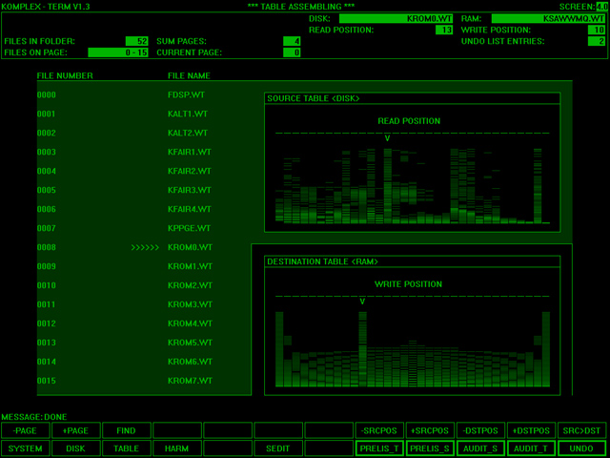The width and height of the screenshot is (610, 458).
Task: Select file FDSP.WT
Action: 187,95
